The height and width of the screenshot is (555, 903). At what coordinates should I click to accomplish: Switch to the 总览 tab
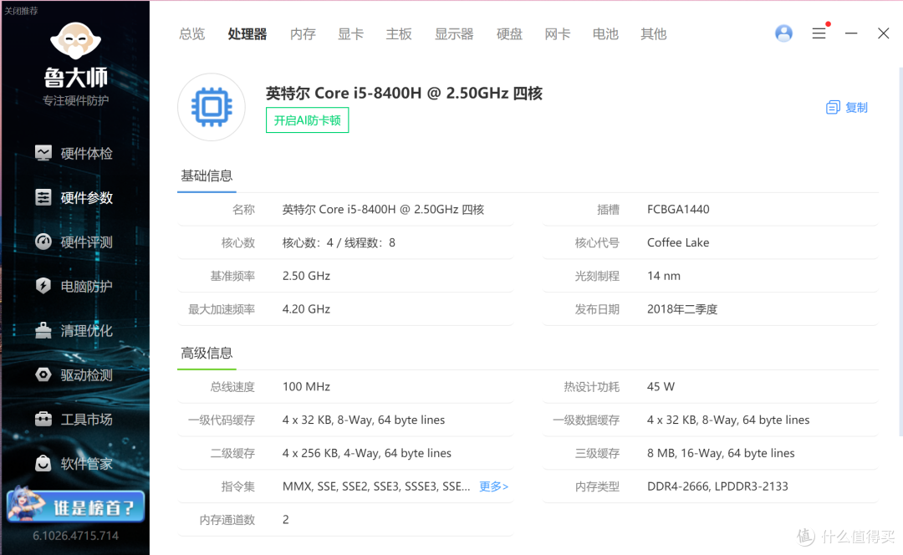coord(191,34)
